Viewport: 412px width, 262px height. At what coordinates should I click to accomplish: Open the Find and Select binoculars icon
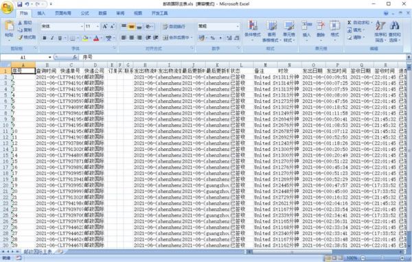click(394, 26)
